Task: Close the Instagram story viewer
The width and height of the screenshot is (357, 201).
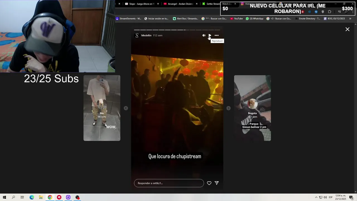Action: [x=348, y=29]
